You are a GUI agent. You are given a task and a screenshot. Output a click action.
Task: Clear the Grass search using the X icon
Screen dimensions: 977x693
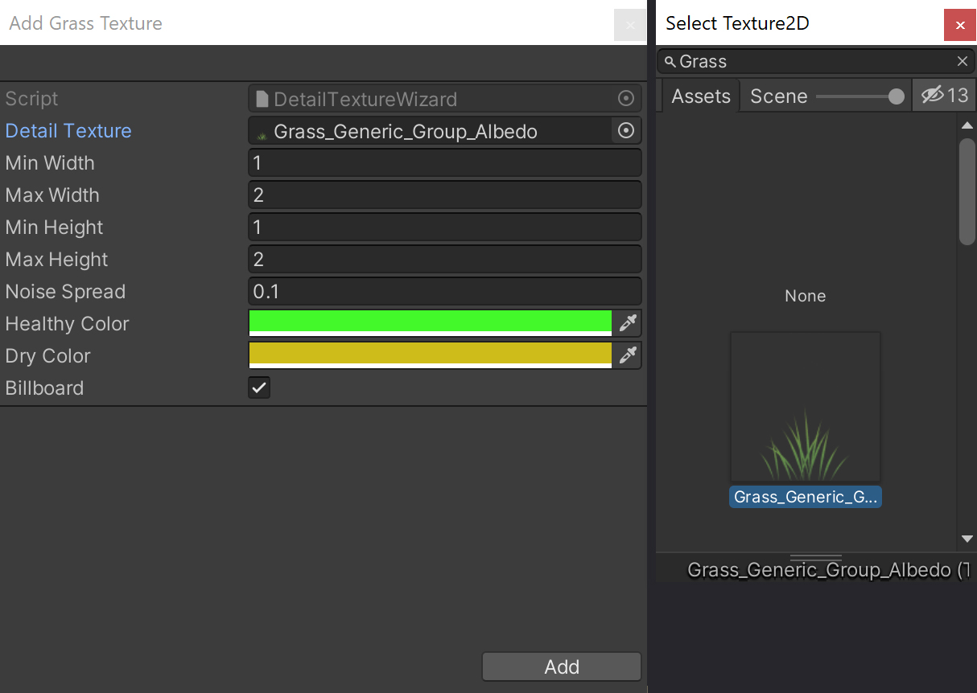pyautogui.click(x=963, y=61)
